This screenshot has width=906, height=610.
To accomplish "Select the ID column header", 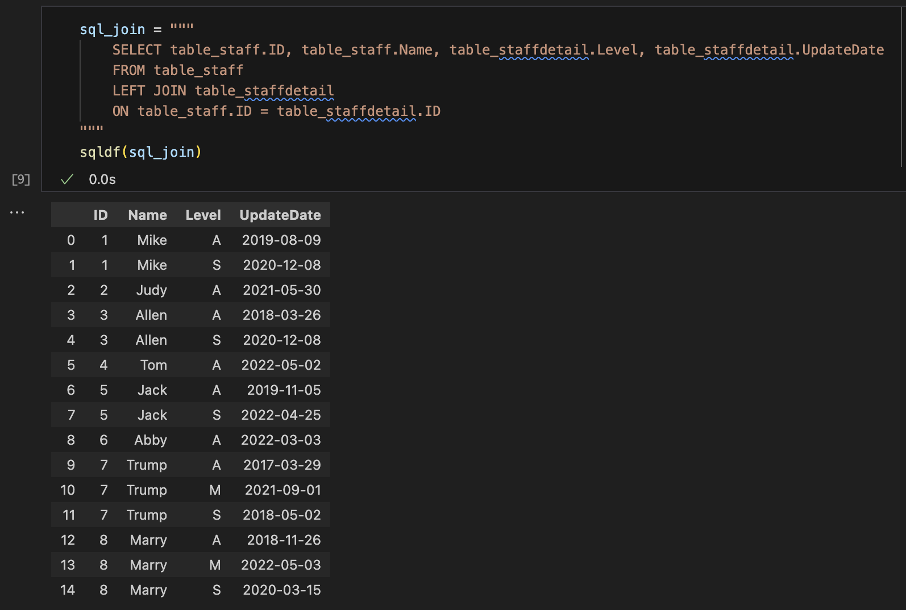I will click(x=101, y=215).
